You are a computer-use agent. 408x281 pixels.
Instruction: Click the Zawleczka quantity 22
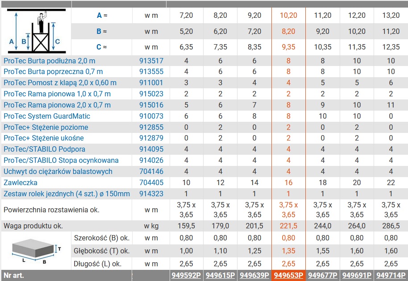click(x=391, y=183)
